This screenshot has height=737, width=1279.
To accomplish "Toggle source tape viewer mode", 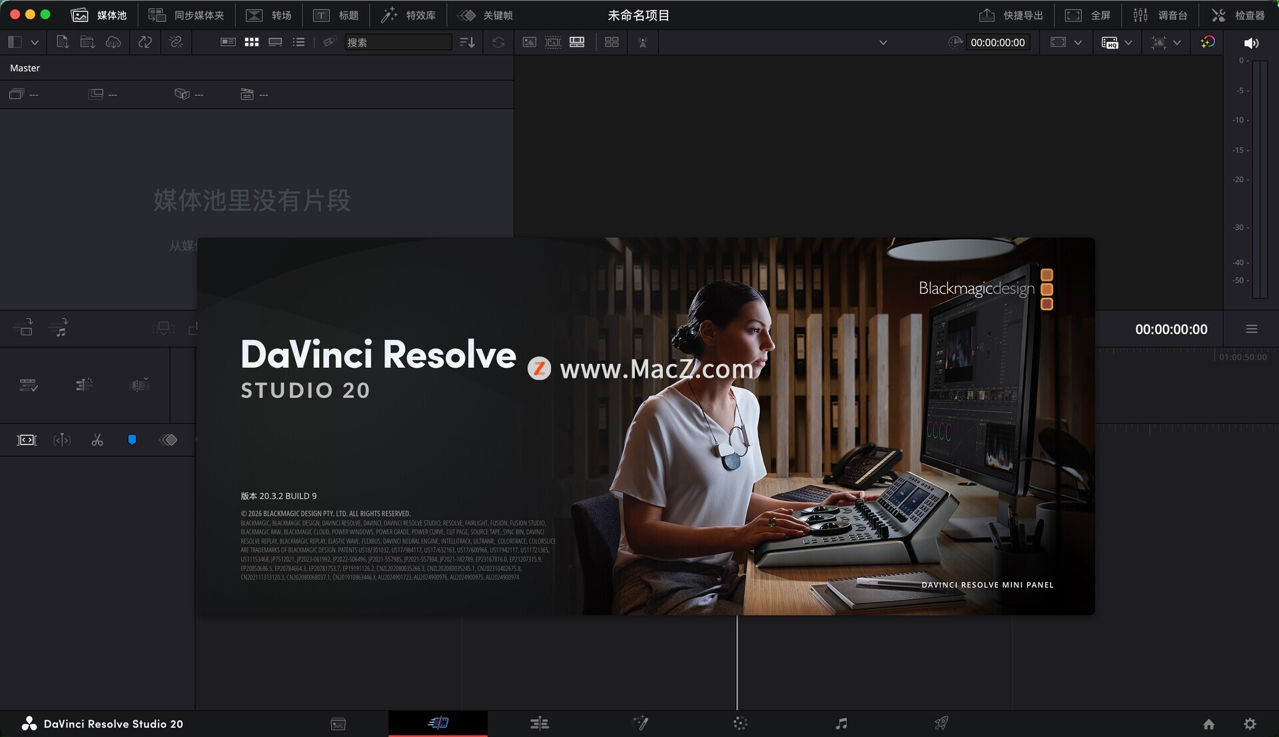I will tap(553, 42).
